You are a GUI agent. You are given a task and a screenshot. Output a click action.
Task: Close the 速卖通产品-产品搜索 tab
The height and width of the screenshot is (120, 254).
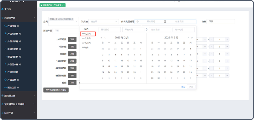pyautogui.click(x=63, y=5)
